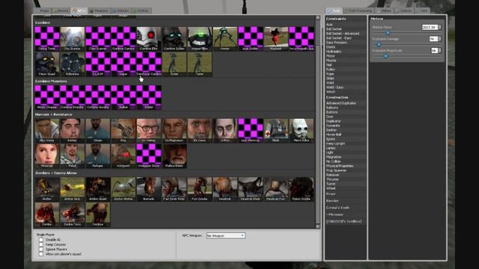Select the Sniper missing-texture icon

[123, 64]
